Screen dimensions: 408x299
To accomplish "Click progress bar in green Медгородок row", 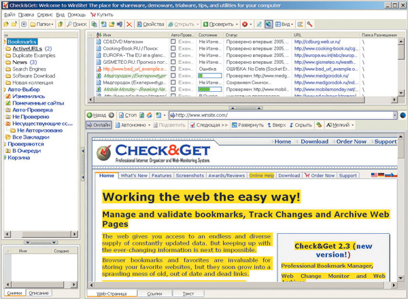I will click(x=209, y=75).
